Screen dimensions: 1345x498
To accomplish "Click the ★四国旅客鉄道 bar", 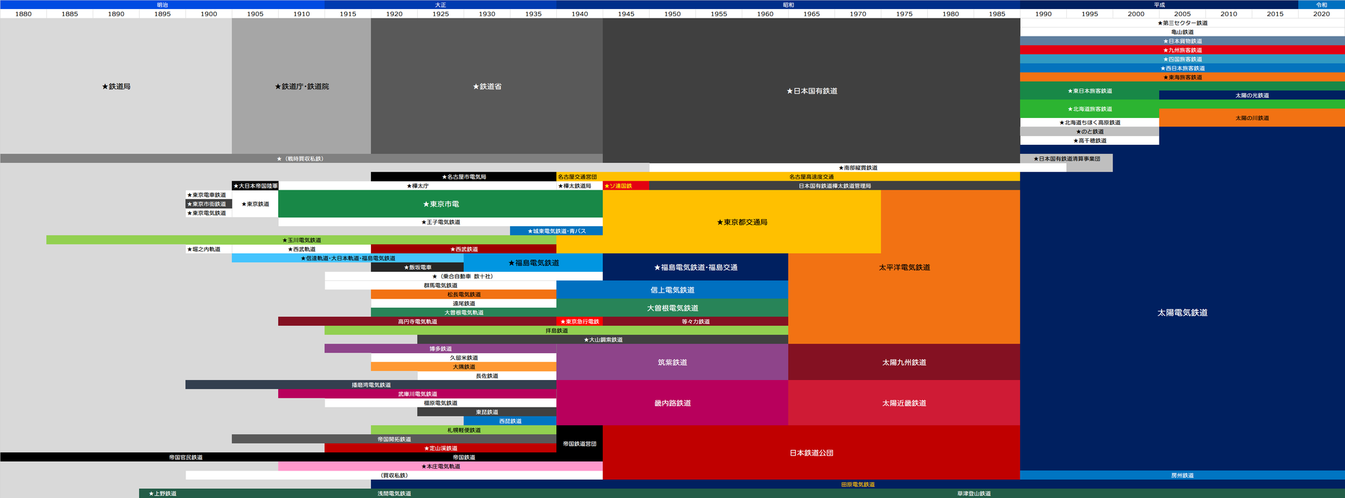I will click(x=1182, y=59).
